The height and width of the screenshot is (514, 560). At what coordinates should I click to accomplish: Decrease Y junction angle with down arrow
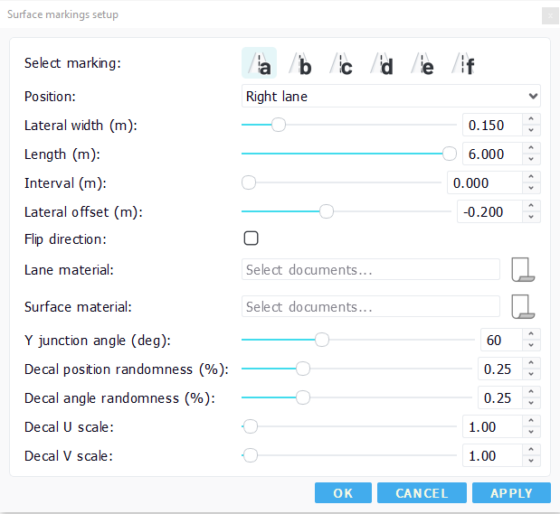point(532,346)
